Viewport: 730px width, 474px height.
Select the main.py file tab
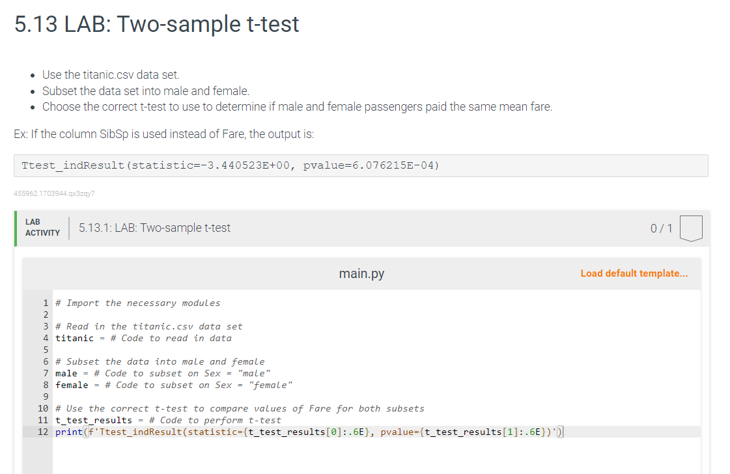361,274
